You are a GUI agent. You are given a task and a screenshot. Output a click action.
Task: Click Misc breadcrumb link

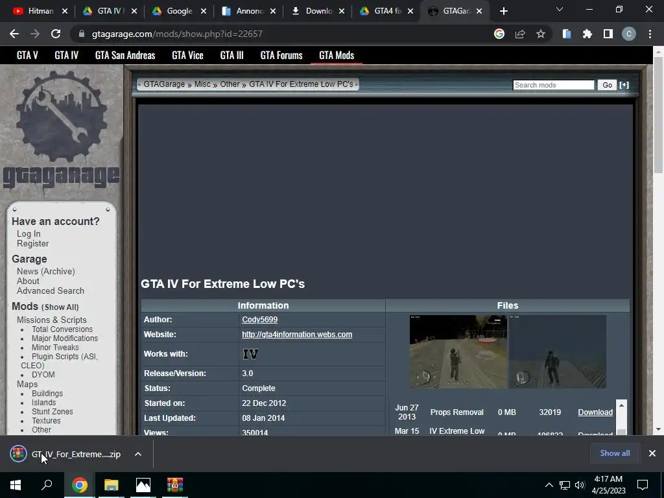click(202, 84)
